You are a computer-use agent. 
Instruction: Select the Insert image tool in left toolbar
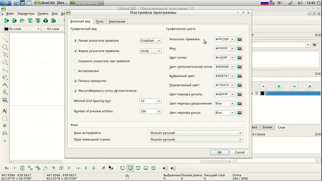5,126
